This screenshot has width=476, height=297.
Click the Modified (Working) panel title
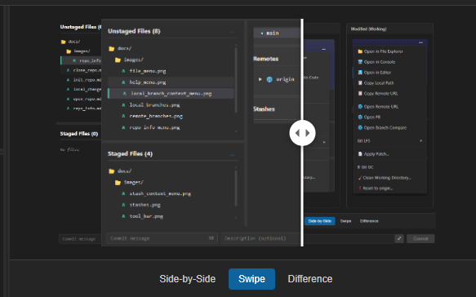[368, 29]
